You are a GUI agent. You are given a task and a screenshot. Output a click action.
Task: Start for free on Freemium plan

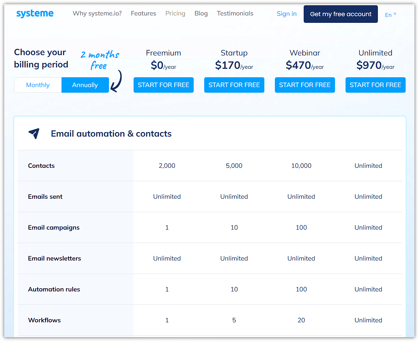tap(163, 85)
